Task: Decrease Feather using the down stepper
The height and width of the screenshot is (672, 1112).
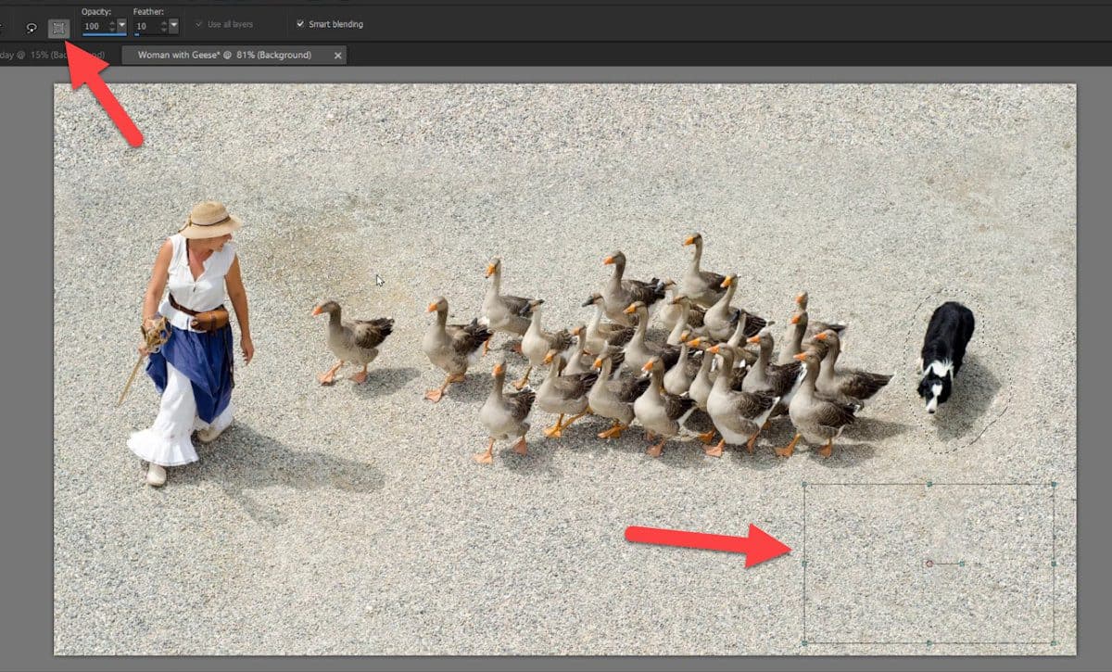Action: pyautogui.click(x=163, y=30)
